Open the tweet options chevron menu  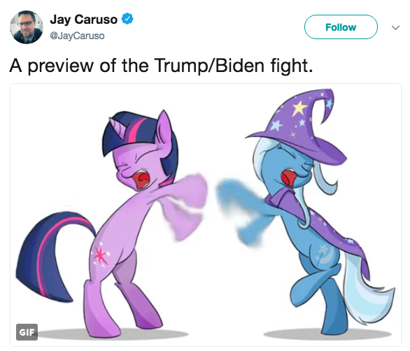395,27
